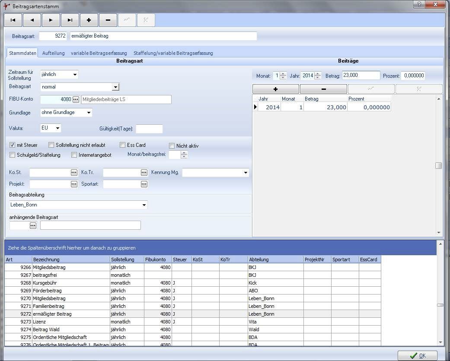The image size is (450, 361).
Task: Jump to first record in top navigator
Action: 13,20
